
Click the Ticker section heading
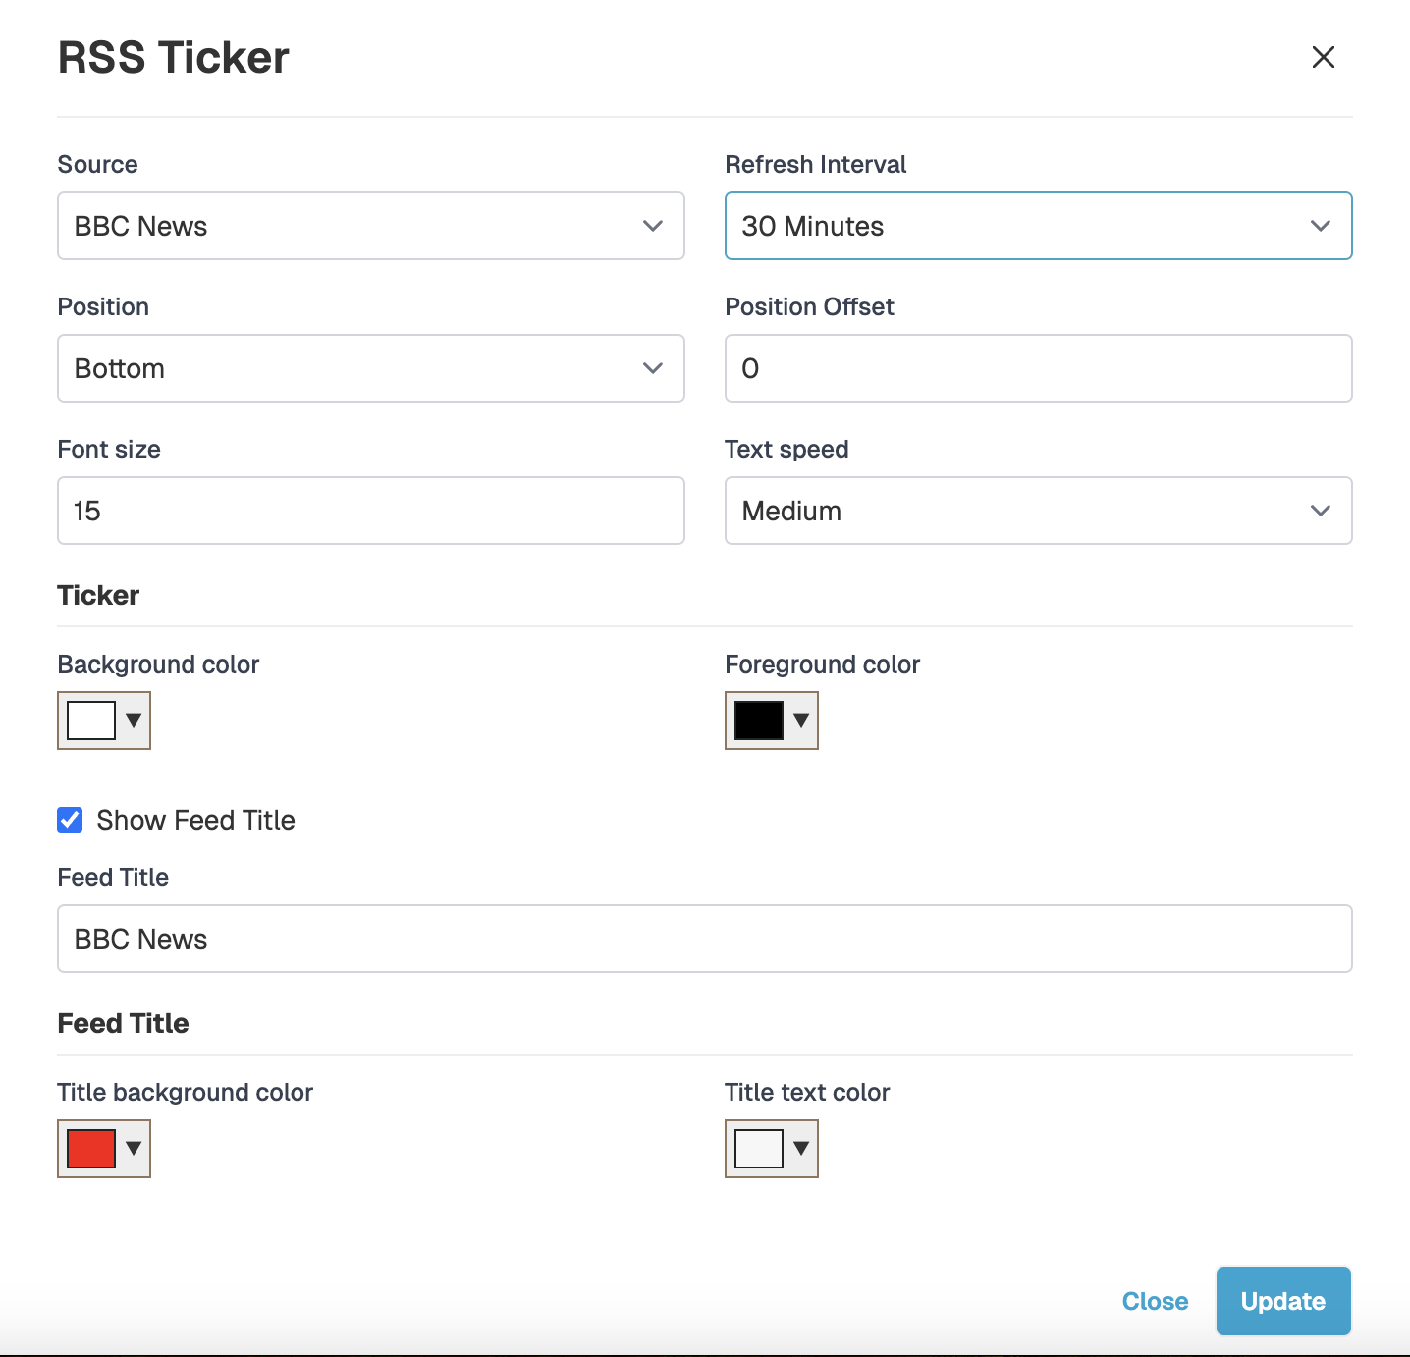98,595
